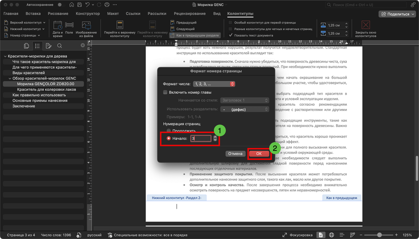Click OK in the page number dialog
This screenshot has height=239, width=419.
pos(259,153)
